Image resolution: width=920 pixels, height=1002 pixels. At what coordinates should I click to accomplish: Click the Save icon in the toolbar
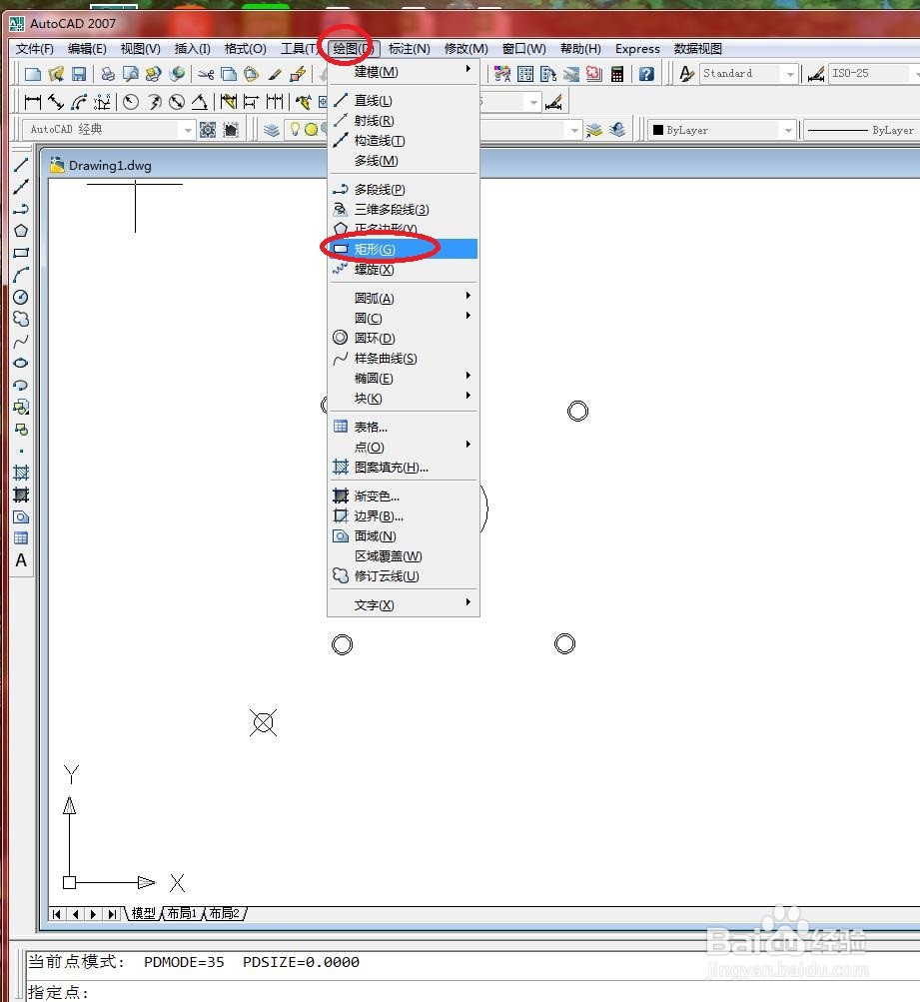click(x=79, y=74)
